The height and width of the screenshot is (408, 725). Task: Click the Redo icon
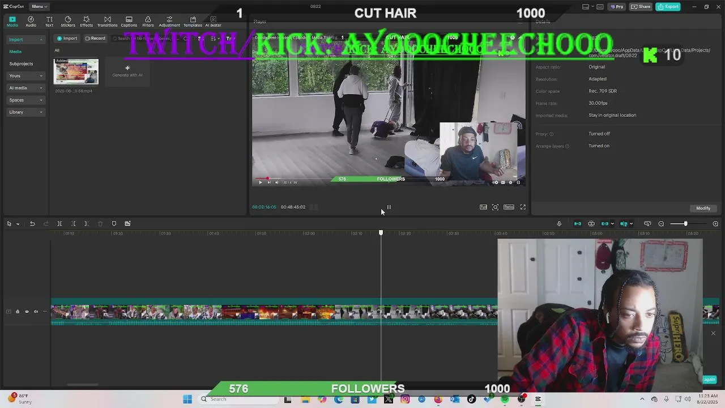tap(46, 224)
